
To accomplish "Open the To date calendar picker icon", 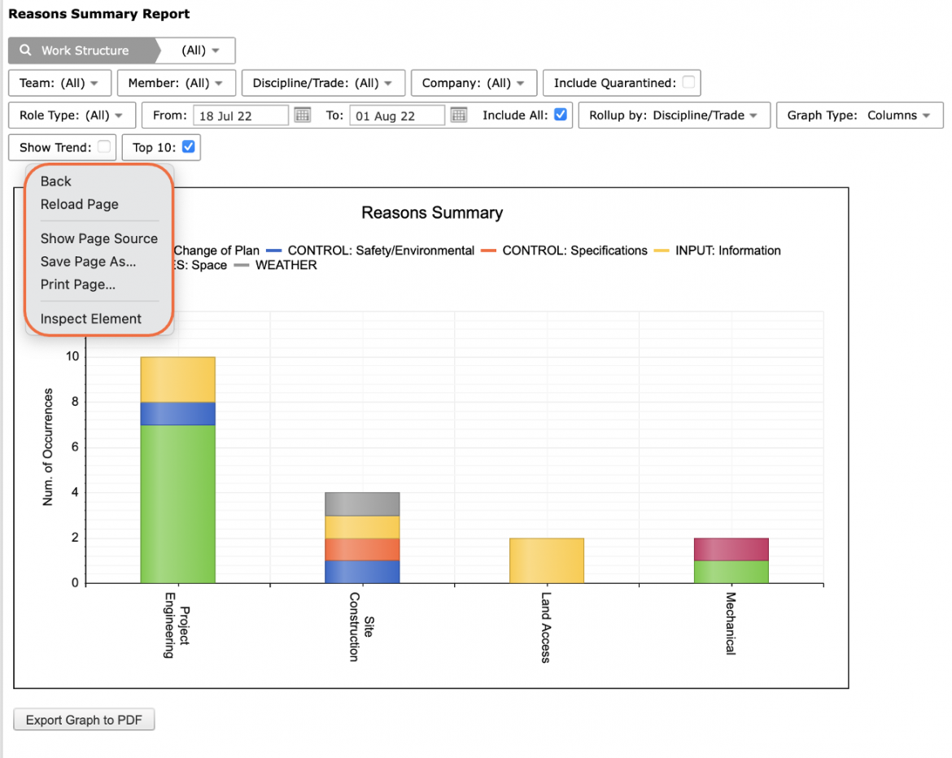I will point(459,115).
